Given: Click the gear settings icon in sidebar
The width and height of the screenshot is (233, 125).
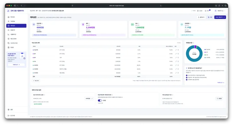Looking at the screenshot, I should 9,110.
